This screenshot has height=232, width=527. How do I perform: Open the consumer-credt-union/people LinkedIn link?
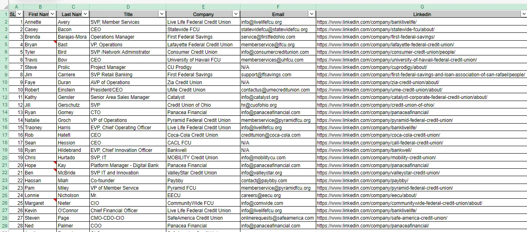pos(386,52)
